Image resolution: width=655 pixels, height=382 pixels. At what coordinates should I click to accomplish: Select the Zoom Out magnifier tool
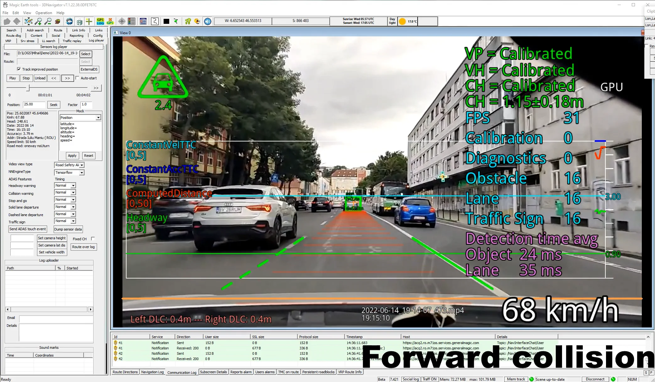click(x=48, y=21)
